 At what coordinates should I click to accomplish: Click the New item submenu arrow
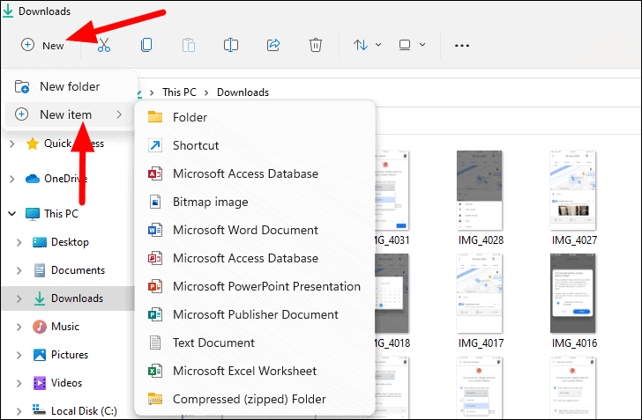[x=119, y=115]
